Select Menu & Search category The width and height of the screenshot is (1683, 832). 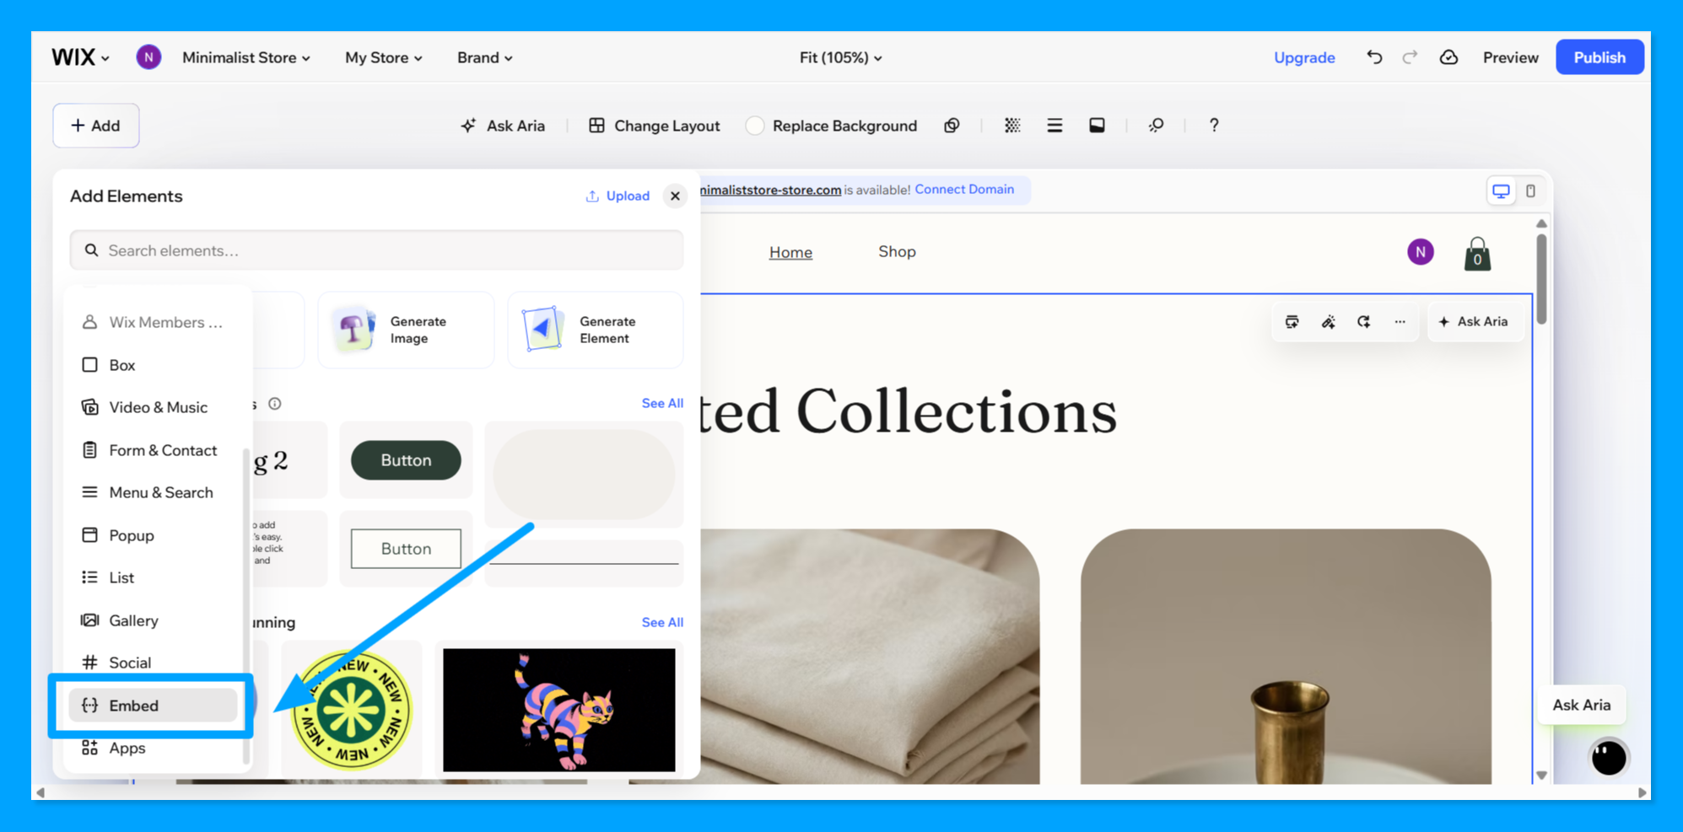click(153, 492)
